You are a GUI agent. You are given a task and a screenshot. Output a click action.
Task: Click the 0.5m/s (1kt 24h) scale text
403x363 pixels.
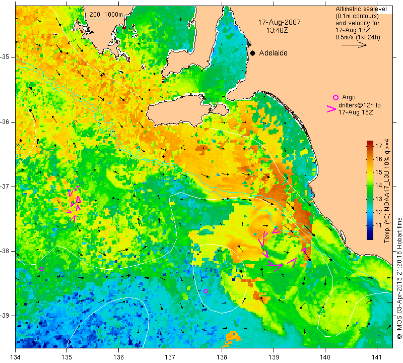tap(358, 37)
